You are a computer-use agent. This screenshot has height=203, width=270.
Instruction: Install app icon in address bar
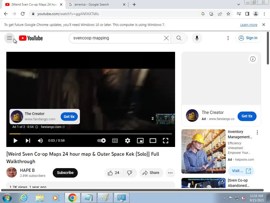[x=211, y=14]
